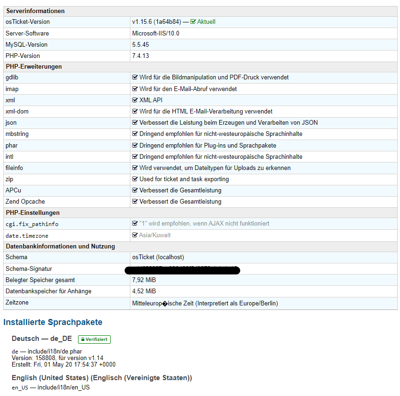Click the redacted Schema-Signatur value
The image size is (400, 396).
(183, 269)
